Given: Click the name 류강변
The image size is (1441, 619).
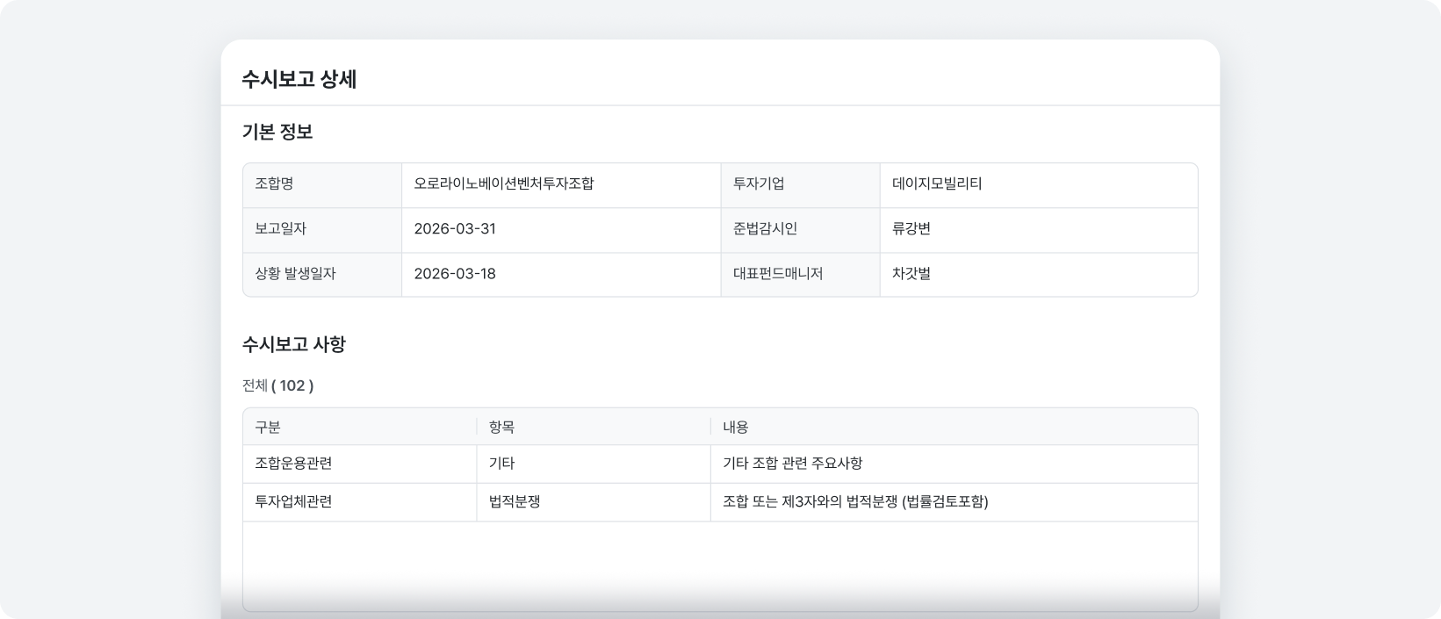Looking at the screenshot, I should [x=911, y=229].
